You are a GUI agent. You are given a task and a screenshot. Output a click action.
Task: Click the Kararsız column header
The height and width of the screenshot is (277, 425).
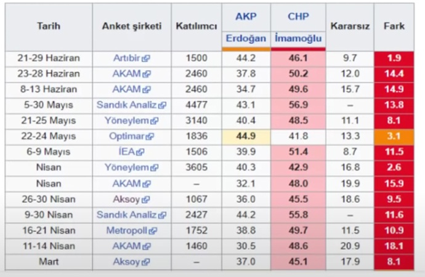[349, 27]
